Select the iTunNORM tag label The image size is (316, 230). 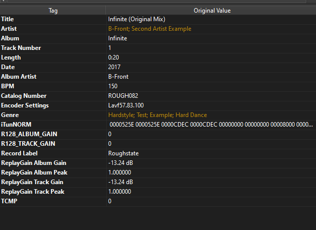pyautogui.click(x=16, y=125)
